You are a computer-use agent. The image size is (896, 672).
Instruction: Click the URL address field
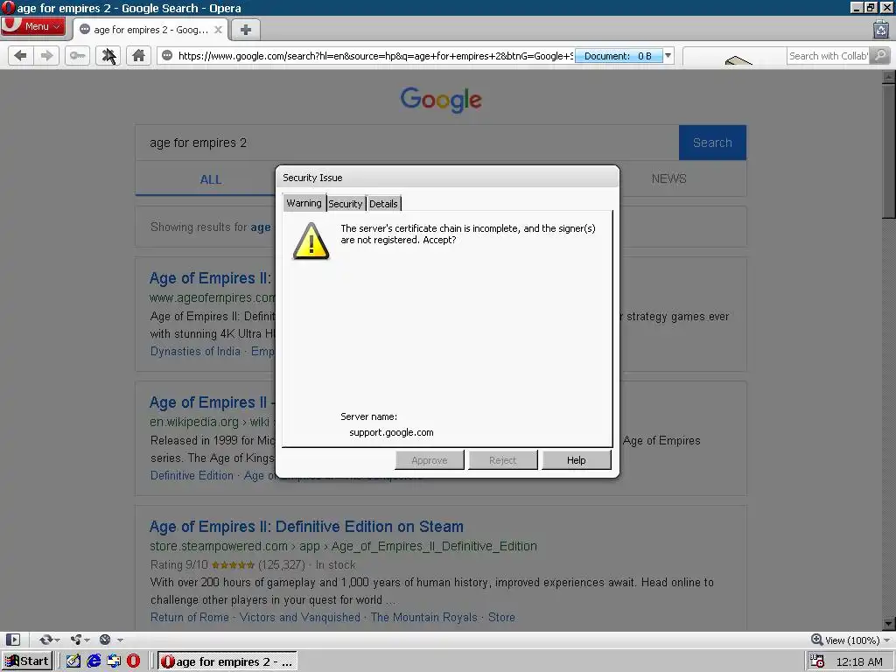click(x=374, y=55)
